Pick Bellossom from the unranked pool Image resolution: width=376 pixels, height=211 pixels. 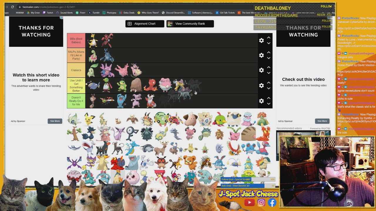[263, 119]
